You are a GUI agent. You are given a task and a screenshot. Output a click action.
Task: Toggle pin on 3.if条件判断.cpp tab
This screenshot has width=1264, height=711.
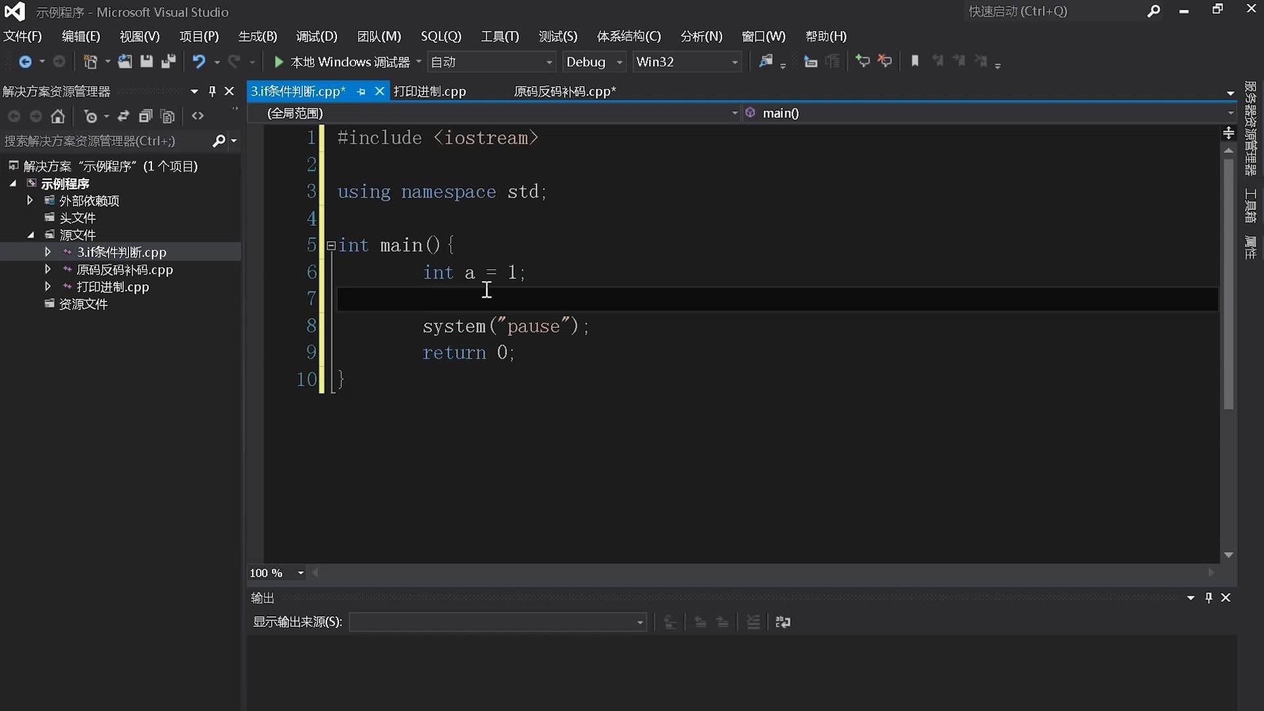(x=361, y=92)
